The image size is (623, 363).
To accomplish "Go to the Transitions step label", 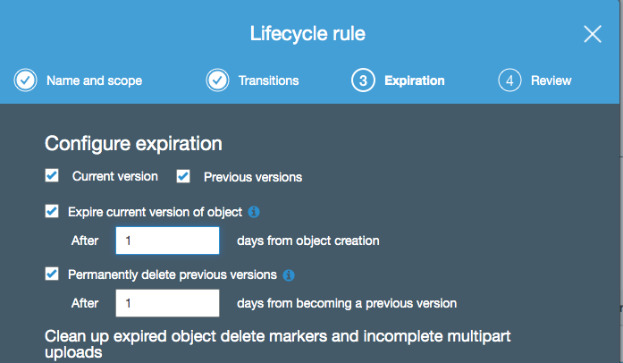I will 268,80.
